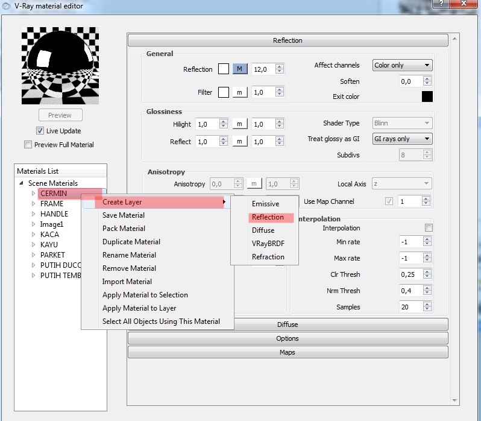Viewport: 481px width, 421px height.
Task: Click the M map button beside Reflection
Action: click(239, 69)
